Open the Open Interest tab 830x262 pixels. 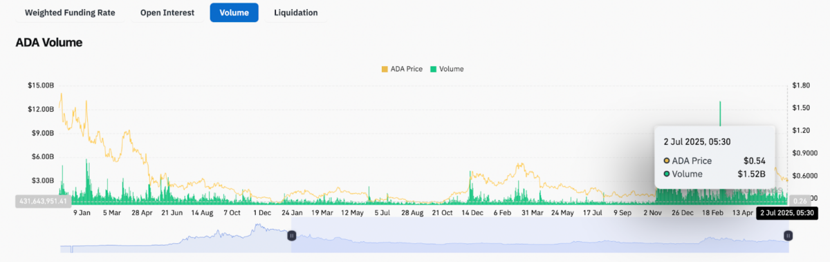point(167,12)
